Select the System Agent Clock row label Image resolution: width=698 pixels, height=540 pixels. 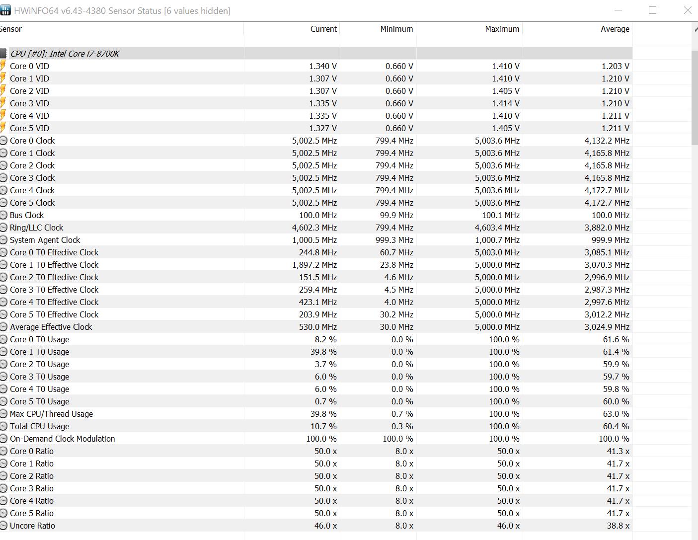point(45,240)
